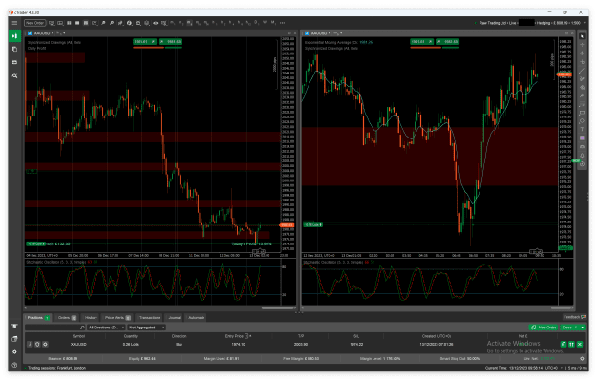Open the Trade section in the left sidebar

15,35
